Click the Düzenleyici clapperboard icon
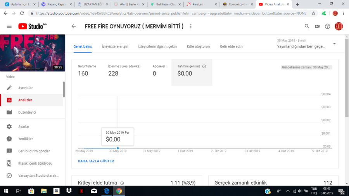349x196 pixels. pyautogui.click(x=9, y=112)
